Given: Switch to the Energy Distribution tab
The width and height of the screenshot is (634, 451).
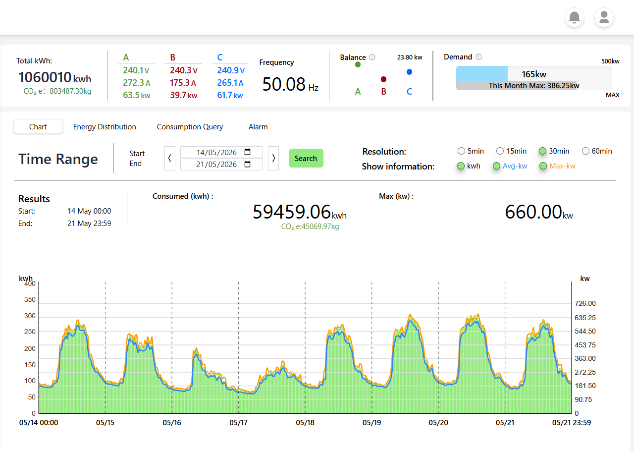Looking at the screenshot, I should (105, 127).
